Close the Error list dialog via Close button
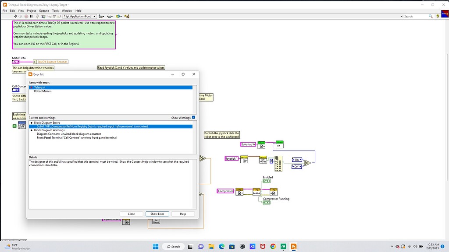 131,213
